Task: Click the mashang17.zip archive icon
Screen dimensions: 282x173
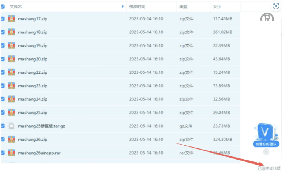Action: tap(12, 18)
